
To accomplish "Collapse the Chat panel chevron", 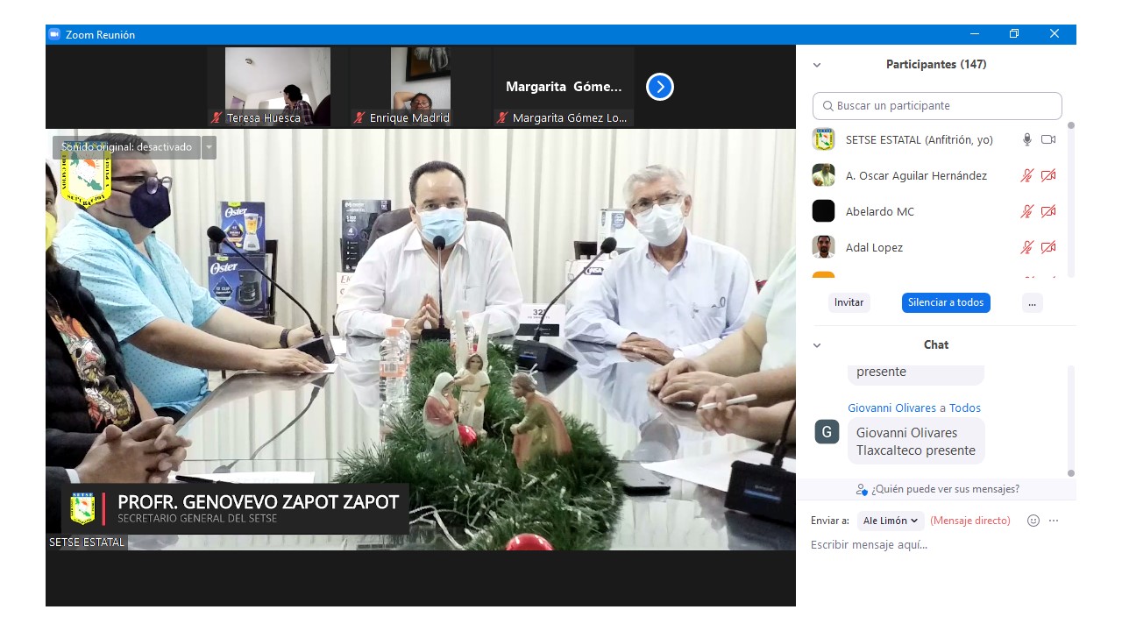I will [x=817, y=345].
